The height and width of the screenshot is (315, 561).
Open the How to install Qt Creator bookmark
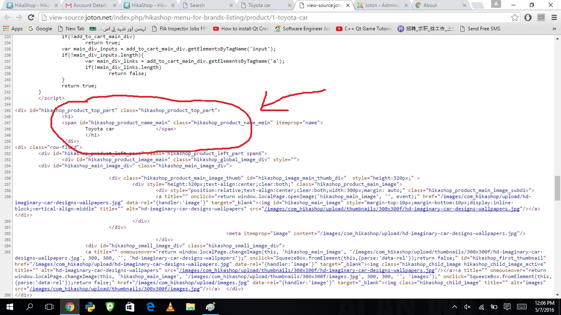(241, 29)
